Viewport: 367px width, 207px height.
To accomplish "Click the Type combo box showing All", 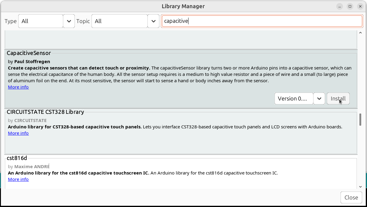I will coord(41,21).
